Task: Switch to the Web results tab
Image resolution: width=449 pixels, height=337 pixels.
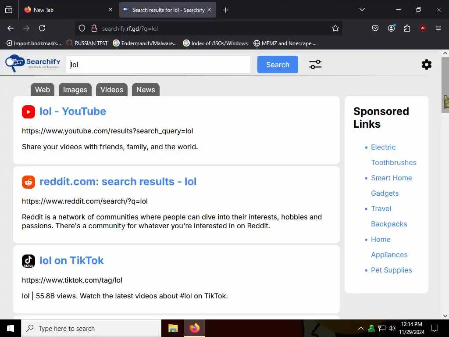Action: coord(43,90)
